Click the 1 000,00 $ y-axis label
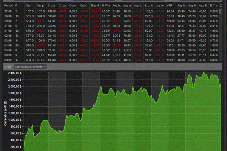 [x=15, y=120]
